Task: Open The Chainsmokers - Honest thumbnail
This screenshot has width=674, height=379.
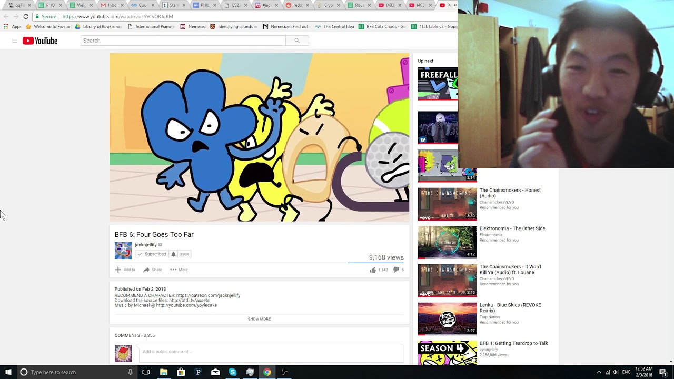Action: click(x=448, y=204)
